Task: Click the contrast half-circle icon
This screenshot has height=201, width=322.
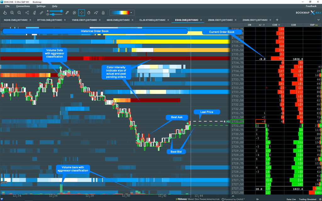Action: click(x=48, y=11)
